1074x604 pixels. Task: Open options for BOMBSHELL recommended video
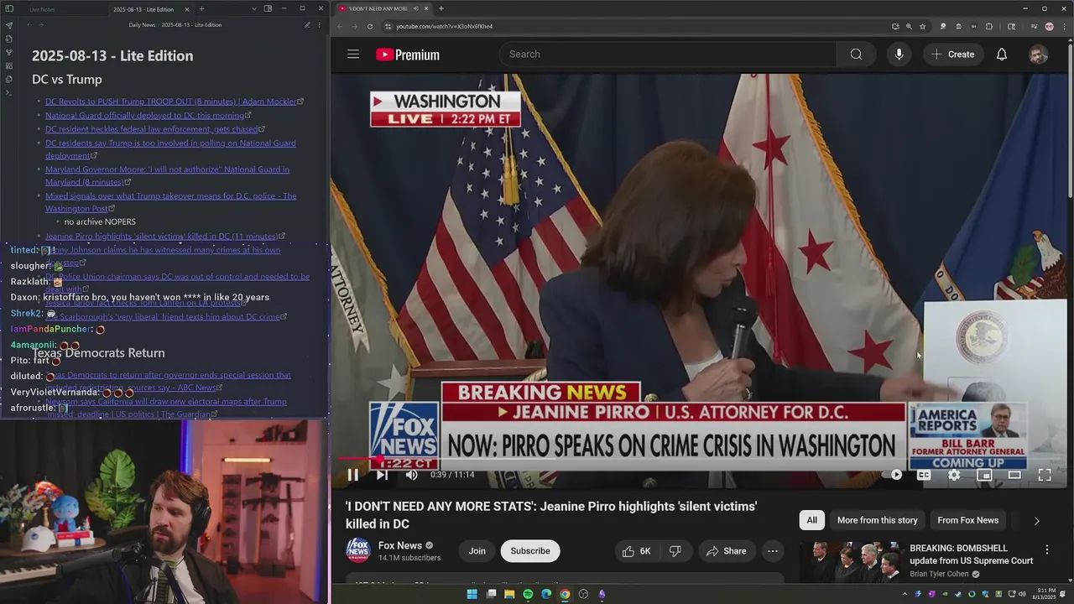click(x=1046, y=549)
